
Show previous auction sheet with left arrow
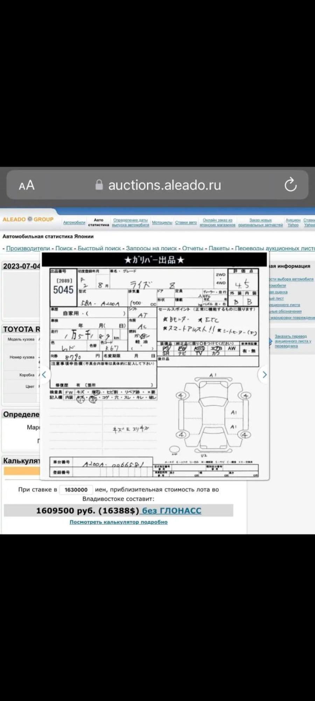point(44,374)
